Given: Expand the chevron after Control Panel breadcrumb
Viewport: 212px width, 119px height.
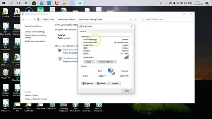Looking at the screenshot, I should [x=56, y=20].
